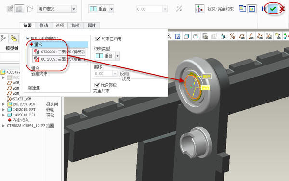The image size is (289, 181).
Task: Toggle datum point display icon
Action: click(260, 36)
